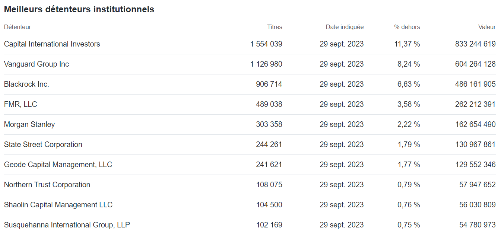Select the 54 780 973 value cell
501x236 pixels.
coord(477,225)
